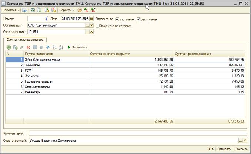This screenshot has height=154, width=251.
Task: Open help via question mark icon
Action: point(80,10)
